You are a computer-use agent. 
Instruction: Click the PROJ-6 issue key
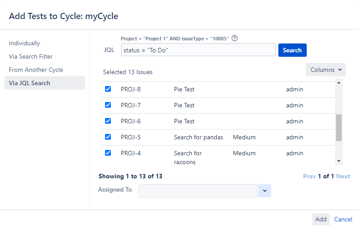click(131, 121)
